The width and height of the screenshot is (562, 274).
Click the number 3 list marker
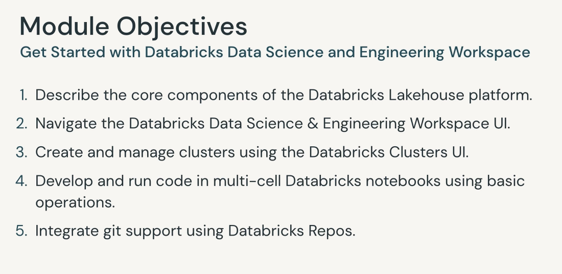click(21, 152)
